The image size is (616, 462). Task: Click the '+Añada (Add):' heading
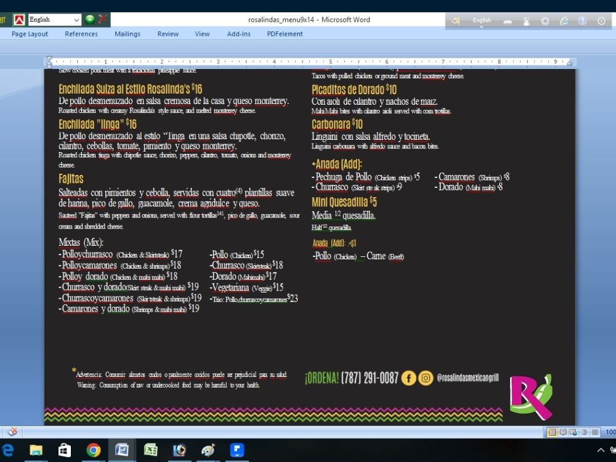(x=337, y=164)
